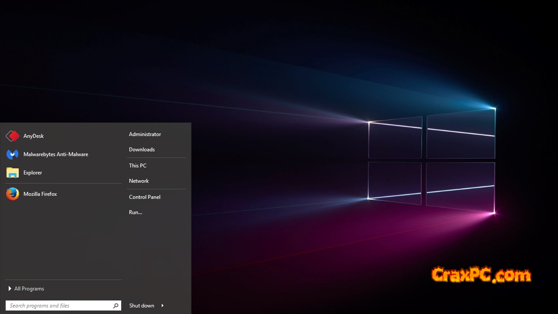Open the Shut down options arrow
Image resolution: width=558 pixels, height=314 pixels.
[x=163, y=306]
